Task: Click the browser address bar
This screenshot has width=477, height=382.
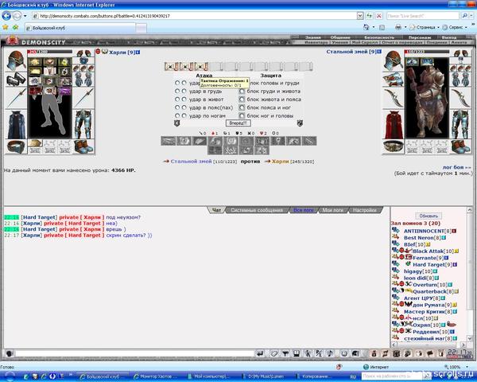Action: 196,16
